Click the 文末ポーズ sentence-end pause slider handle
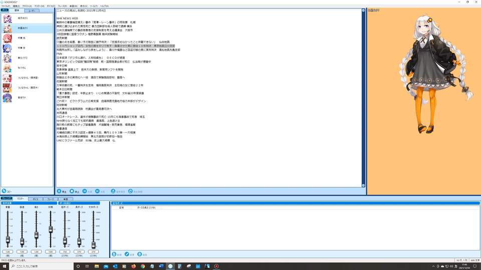 tap(93, 245)
